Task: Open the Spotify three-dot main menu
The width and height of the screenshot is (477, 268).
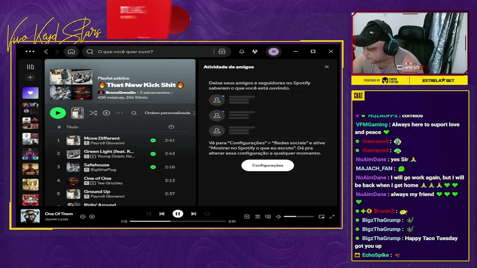Action: [30, 51]
